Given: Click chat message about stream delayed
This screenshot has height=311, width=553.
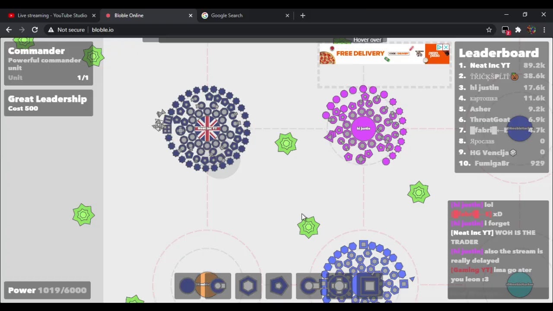Looking at the screenshot, I should tap(497, 256).
